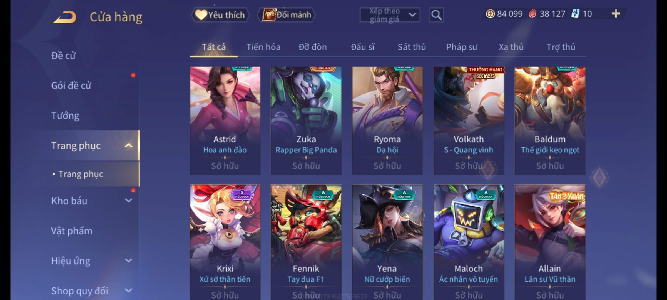Switch to the Pháp sư tab
The image size is (667, 300).
461,47
